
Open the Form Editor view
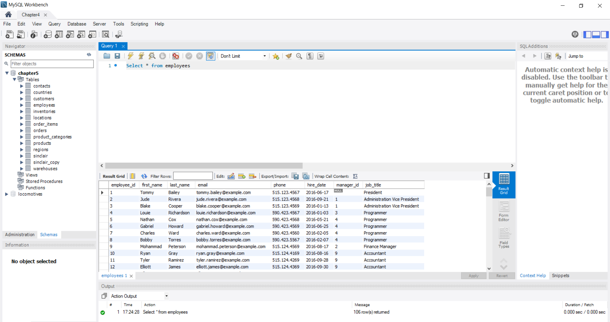504,212
